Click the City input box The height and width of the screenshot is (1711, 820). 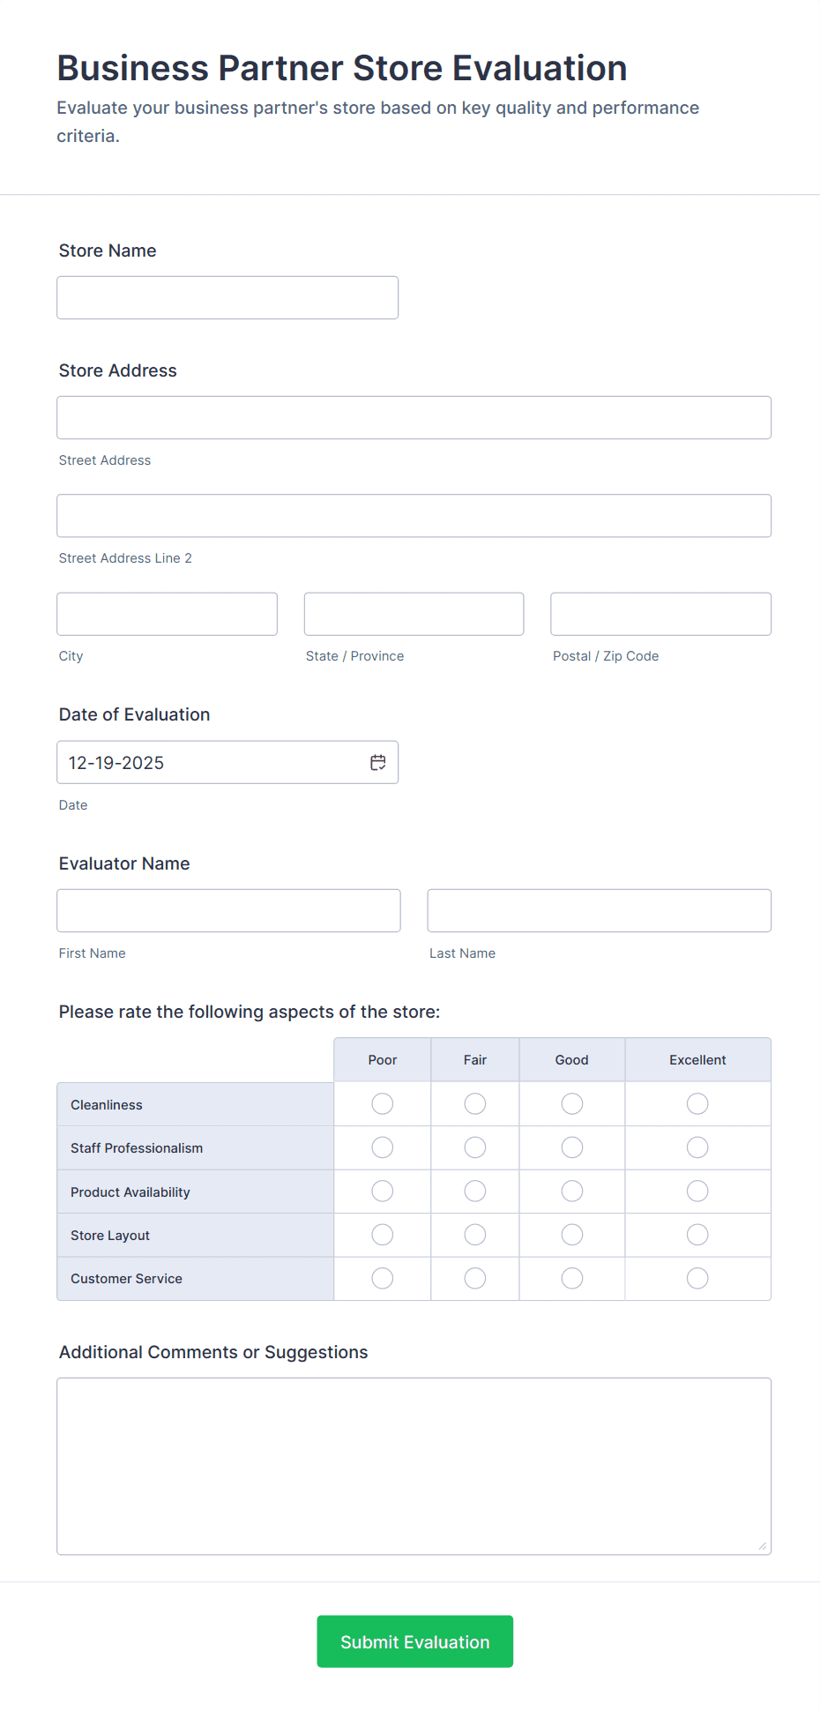tap(166, 613)
